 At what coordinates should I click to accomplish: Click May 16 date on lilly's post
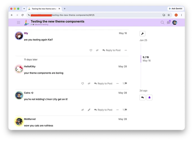(x=123, y=33)
